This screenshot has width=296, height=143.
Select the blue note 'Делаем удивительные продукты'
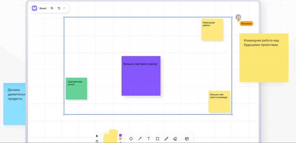point(14,104)
